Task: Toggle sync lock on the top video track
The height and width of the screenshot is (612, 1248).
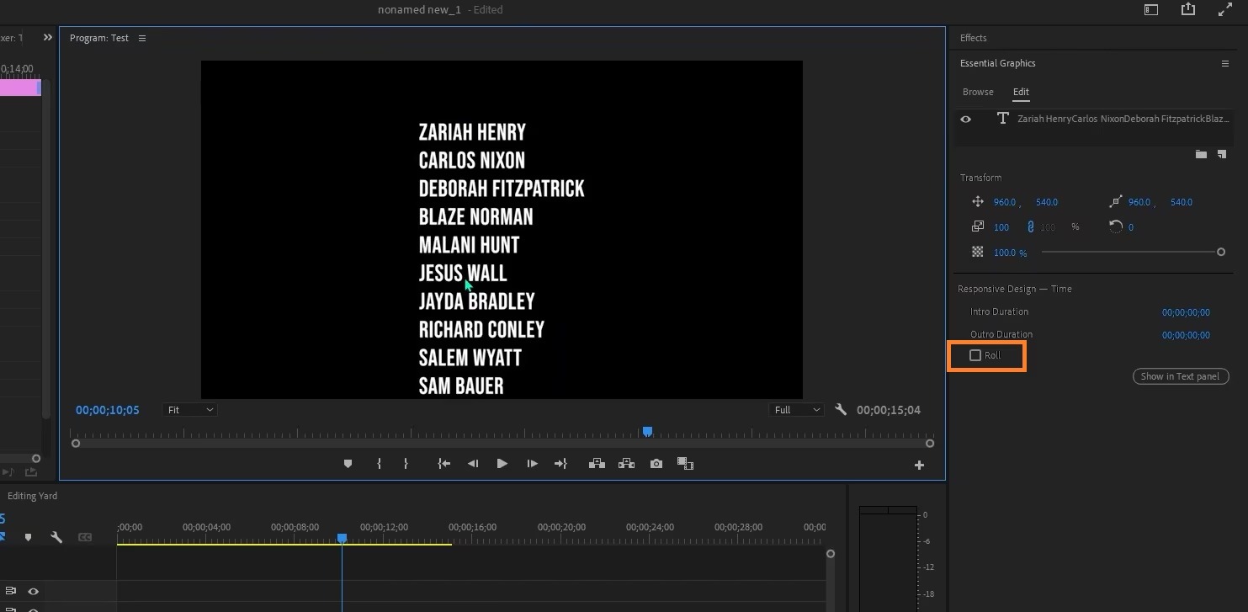Action: click(x=12, y=592)
